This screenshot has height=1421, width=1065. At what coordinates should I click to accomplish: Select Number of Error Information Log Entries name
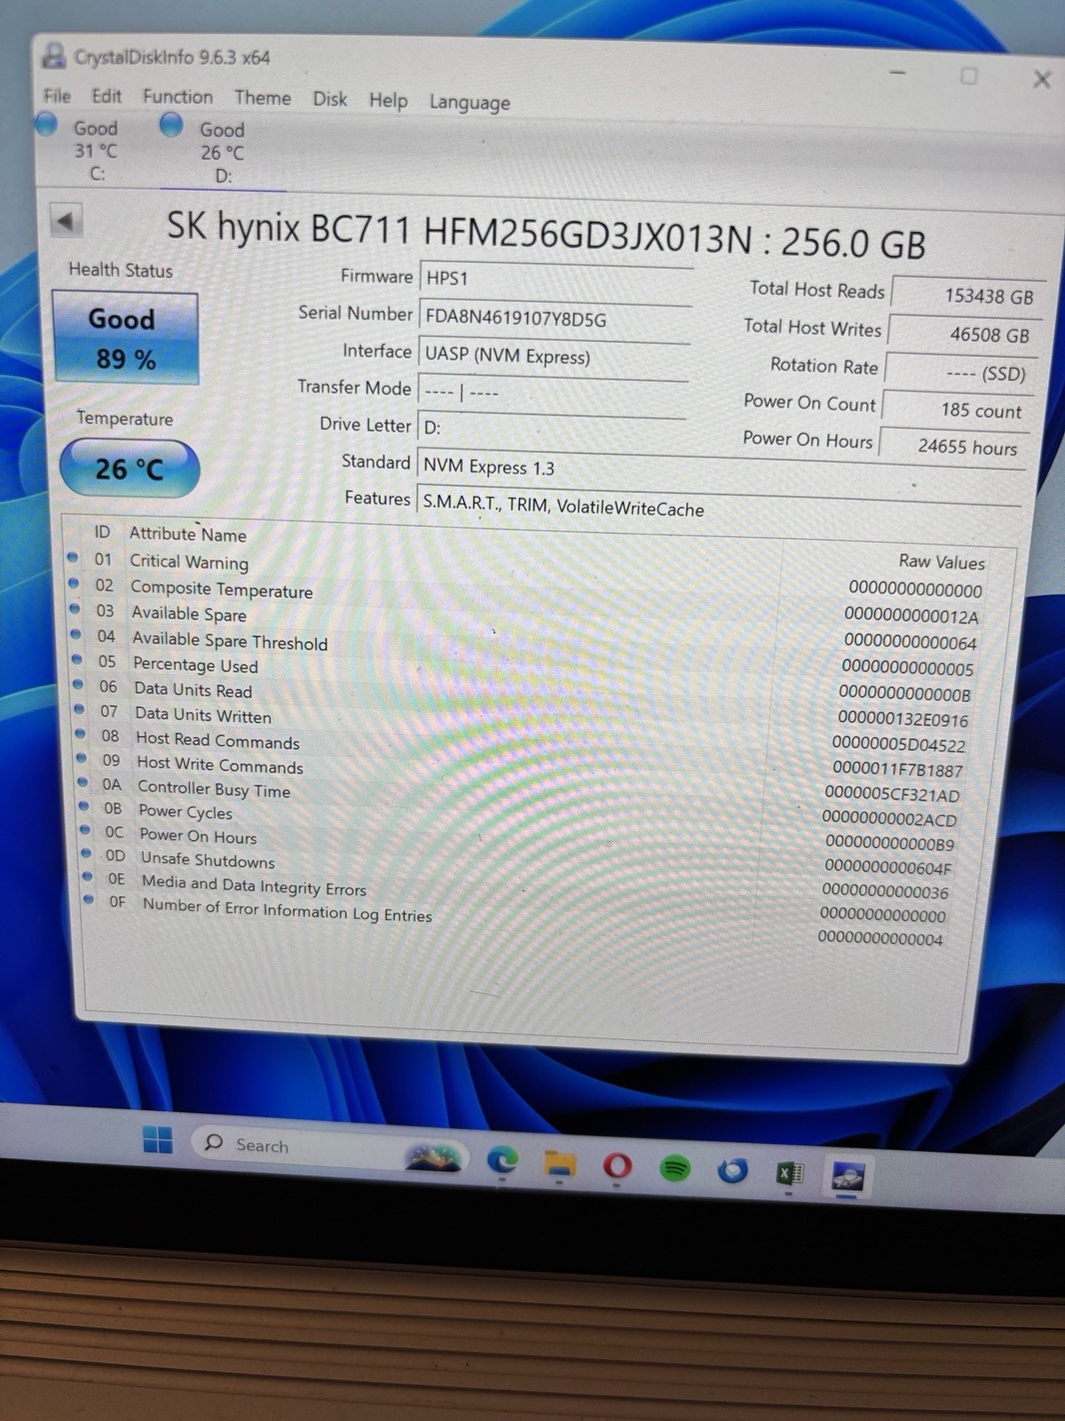[x=288, y=909]
